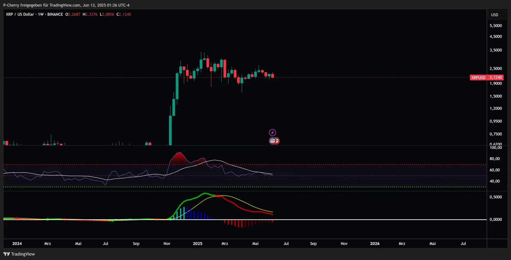
Task: Click the 1W interval in chart title
Action: click(41, 14)
